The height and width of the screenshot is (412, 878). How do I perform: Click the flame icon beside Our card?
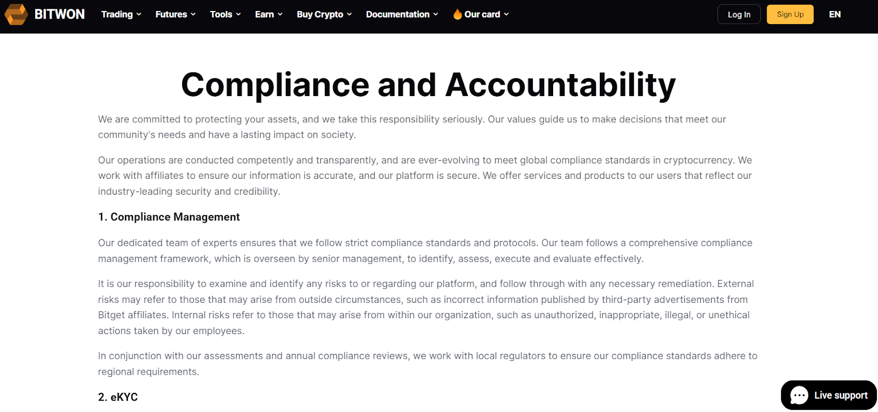point(457,14)
